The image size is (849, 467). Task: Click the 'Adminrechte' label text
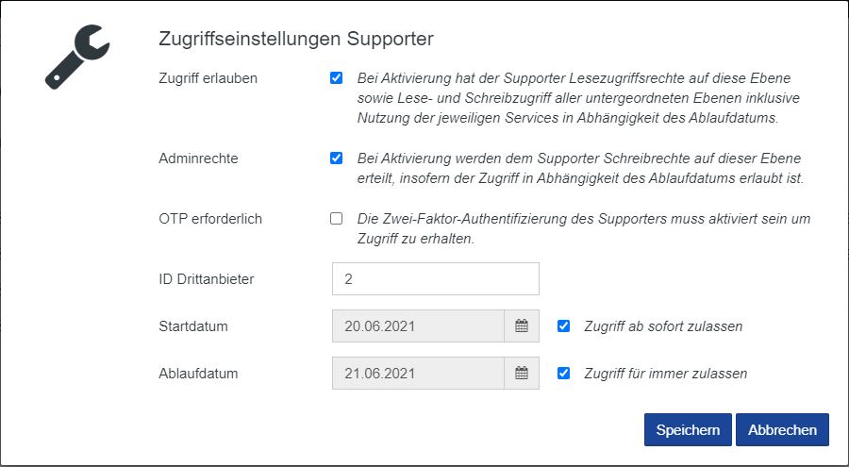198,158
